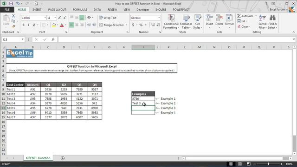Collapse the ribbon with the caret arrow
The width and height of the screenshot is (297, 167).
coord(293,32)
